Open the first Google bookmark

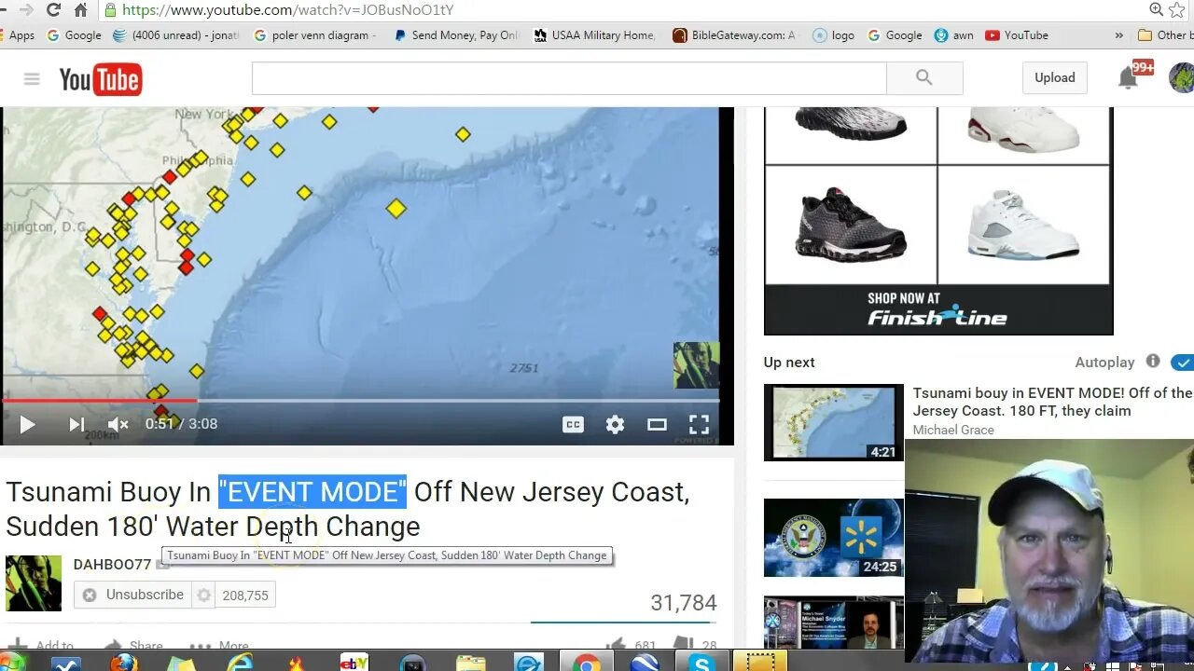coord(74,35)
